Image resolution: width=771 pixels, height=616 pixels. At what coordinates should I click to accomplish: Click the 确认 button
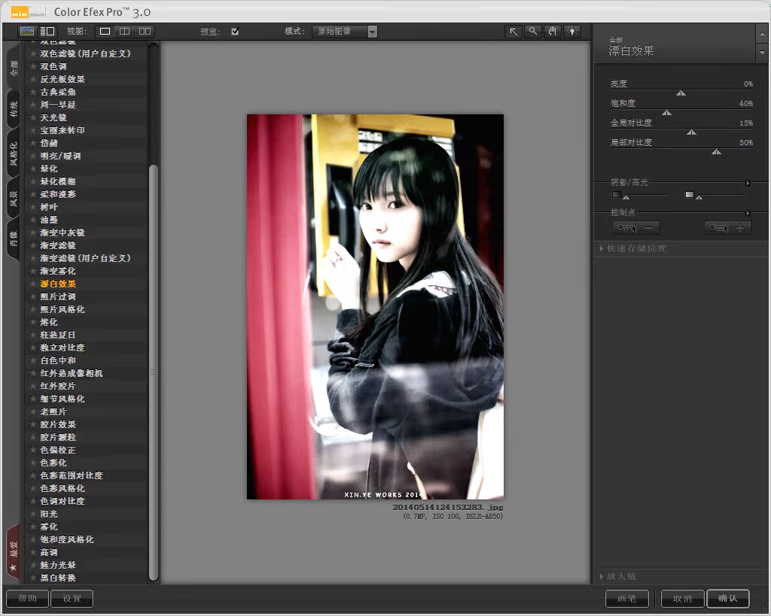[727, 599]
